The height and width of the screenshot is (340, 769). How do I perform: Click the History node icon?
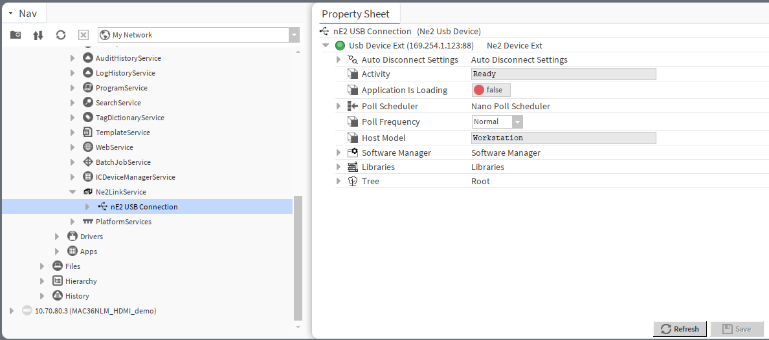(x=58, y=296)
